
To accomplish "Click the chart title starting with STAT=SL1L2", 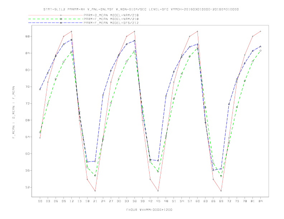I will (141, 9).
